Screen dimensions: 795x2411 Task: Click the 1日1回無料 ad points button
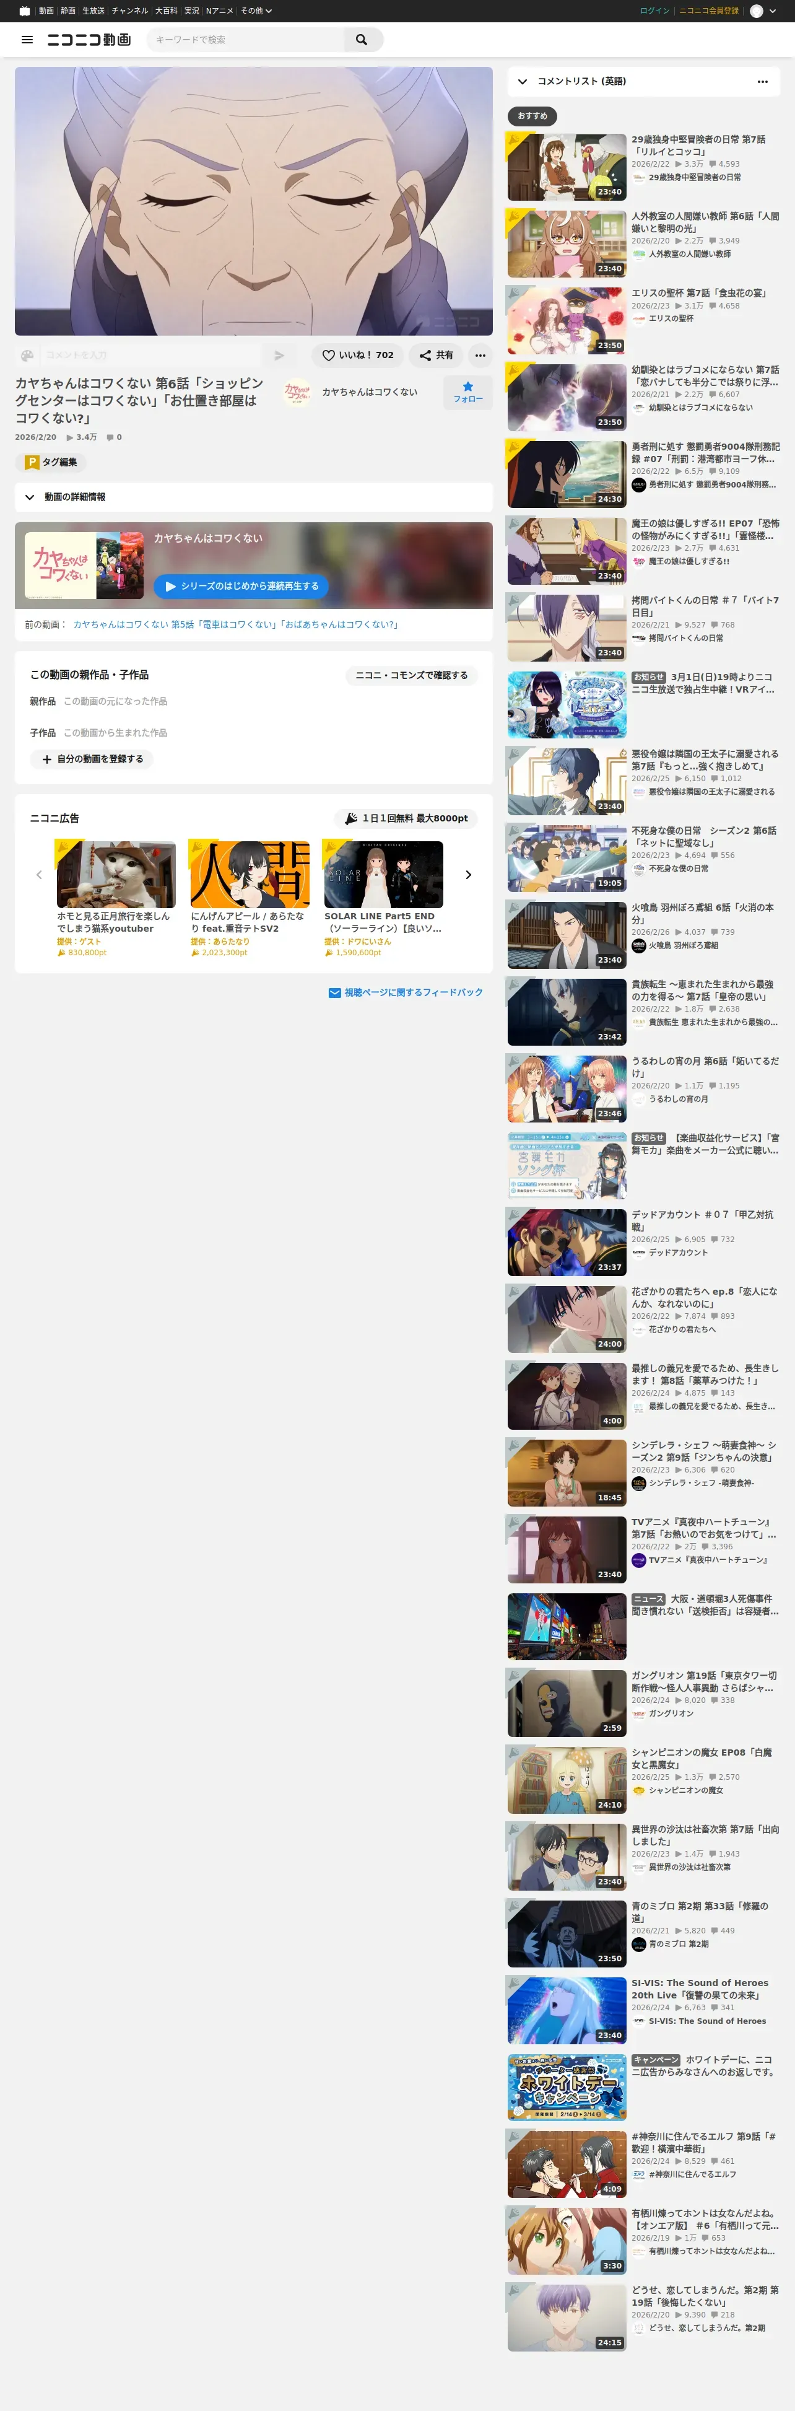tap(406, 818)
